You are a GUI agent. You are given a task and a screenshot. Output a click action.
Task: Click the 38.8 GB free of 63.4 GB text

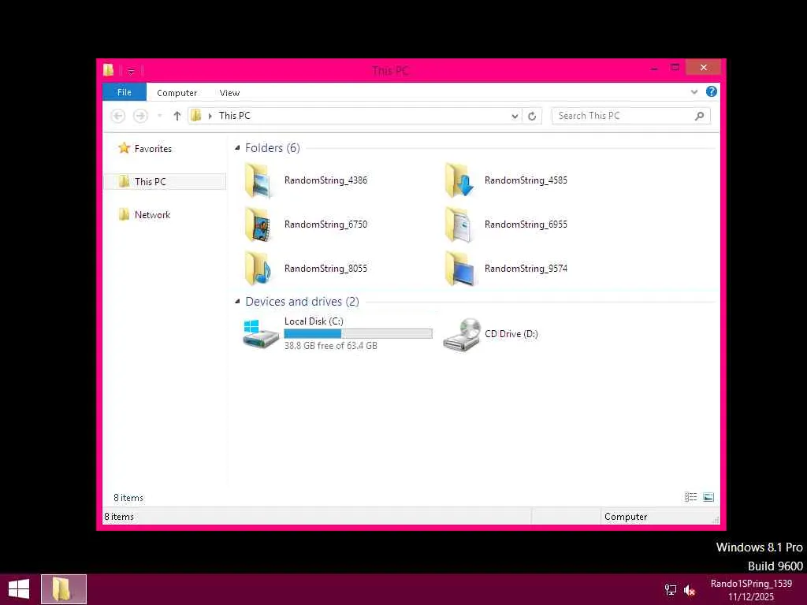(330, 346)
